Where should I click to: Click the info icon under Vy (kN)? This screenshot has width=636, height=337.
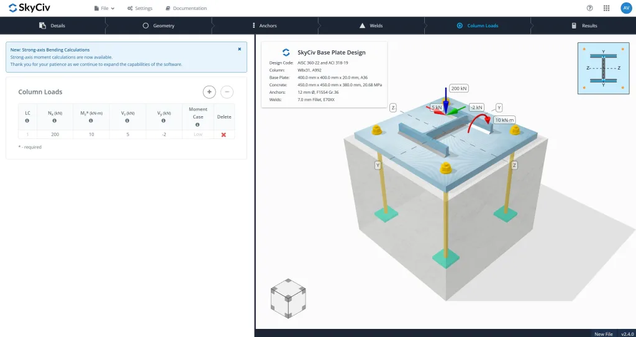[x=163, y=121]
